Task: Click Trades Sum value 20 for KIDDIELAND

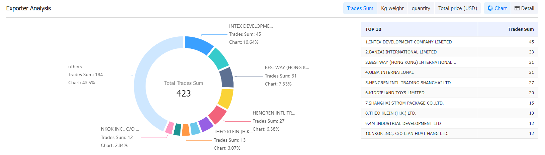Action: click(x=531, y=93)
